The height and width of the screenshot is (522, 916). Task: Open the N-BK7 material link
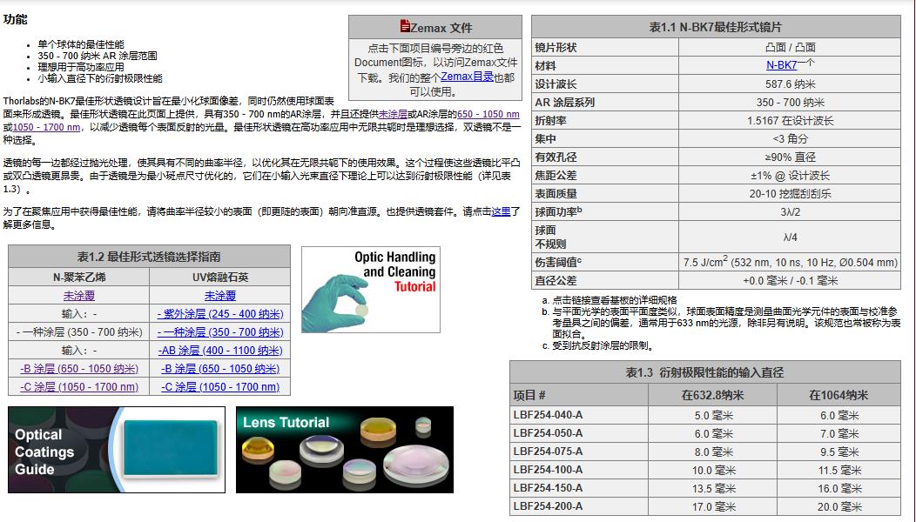click(781, 65)
